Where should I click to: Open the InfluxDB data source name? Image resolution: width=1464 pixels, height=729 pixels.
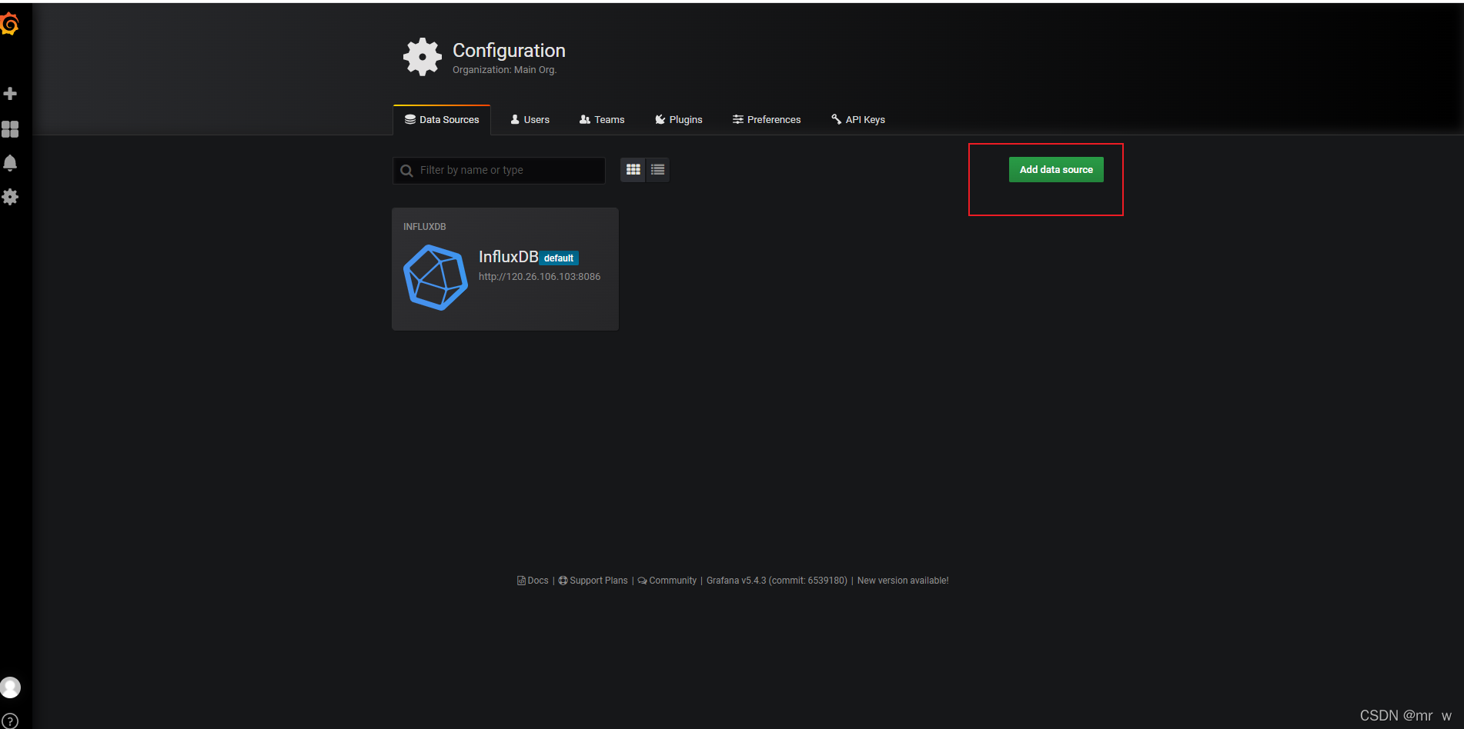click(x=508, y=257)
